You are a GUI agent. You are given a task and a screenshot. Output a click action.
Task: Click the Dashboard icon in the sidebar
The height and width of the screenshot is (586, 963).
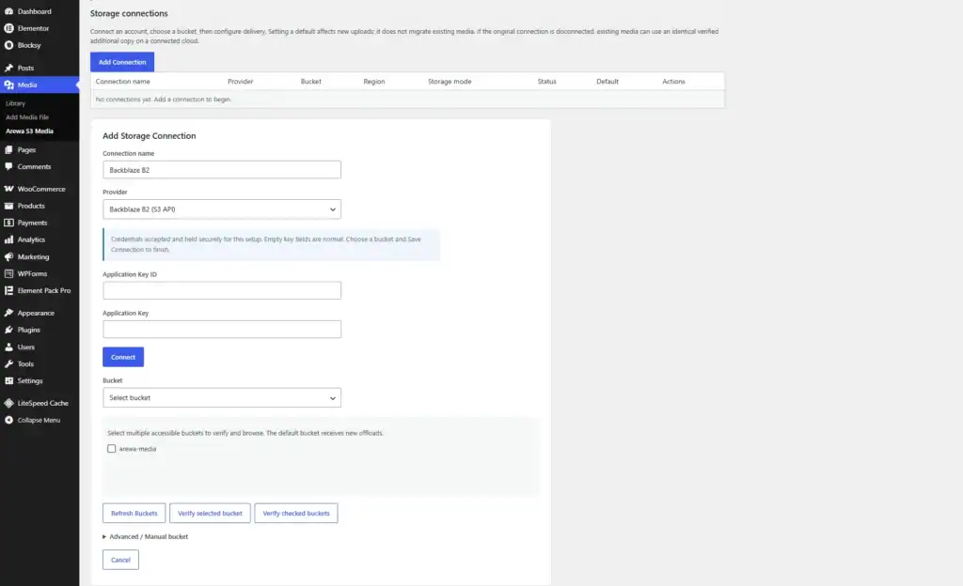(x=8, y=11)
